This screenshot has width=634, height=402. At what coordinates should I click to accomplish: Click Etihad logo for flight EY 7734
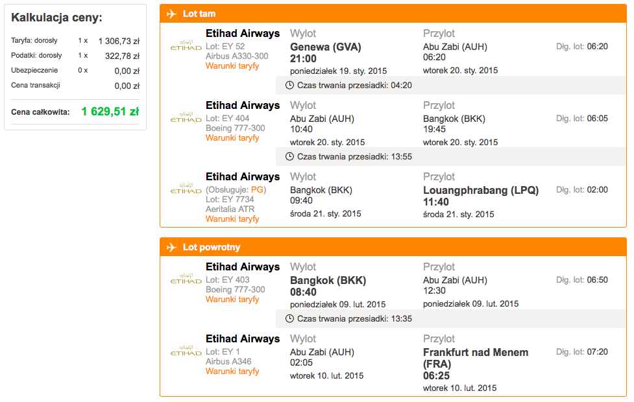tap(186, 189)
